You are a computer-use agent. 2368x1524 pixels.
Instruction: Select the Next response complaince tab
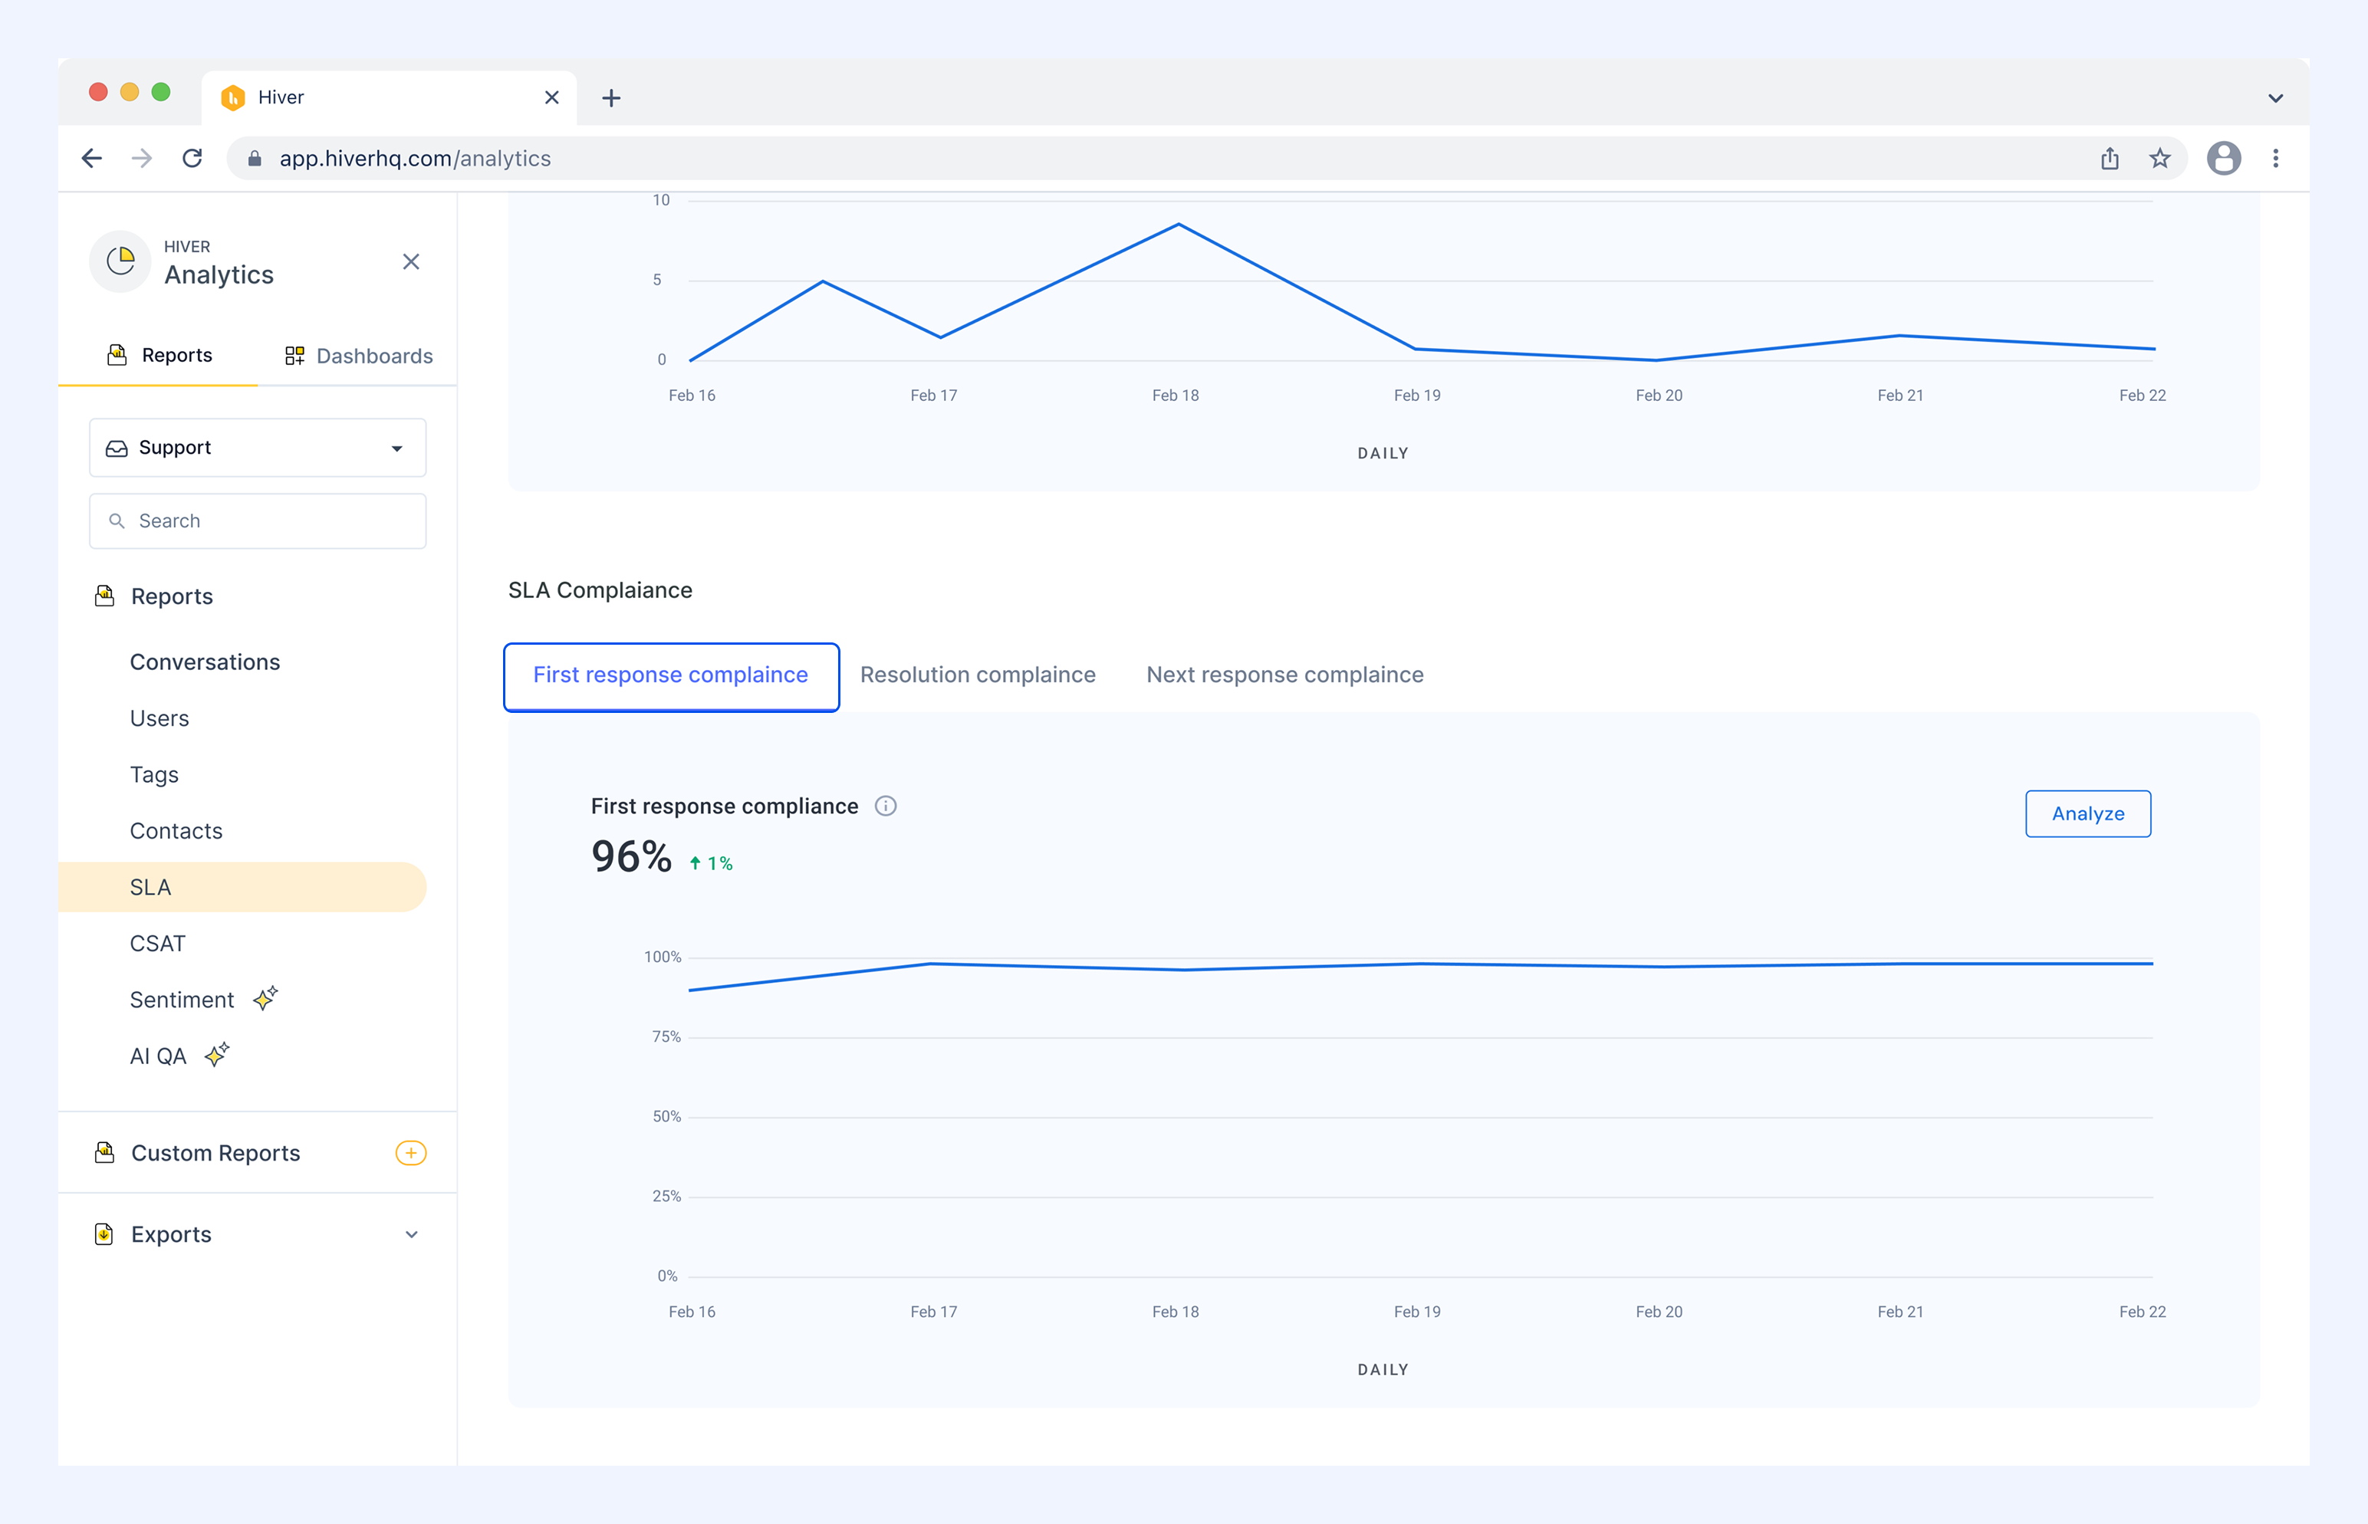(1285, 675)
